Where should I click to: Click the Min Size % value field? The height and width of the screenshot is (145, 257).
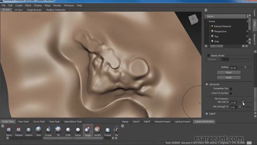(x=233, y=103)
